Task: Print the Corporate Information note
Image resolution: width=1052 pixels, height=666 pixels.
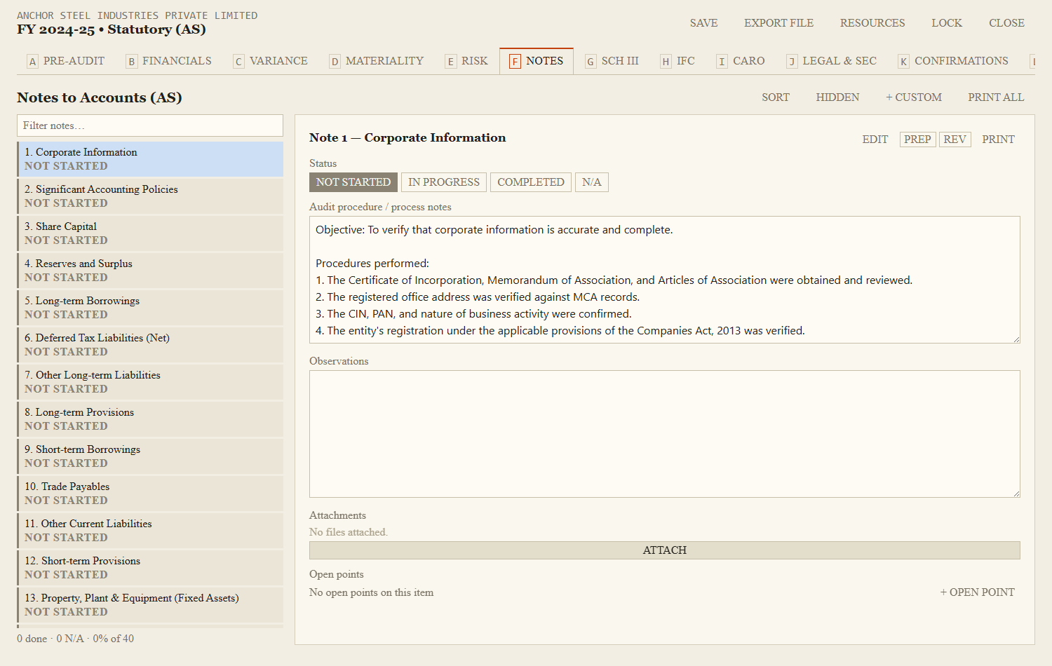Action: (x=998, y=140)
